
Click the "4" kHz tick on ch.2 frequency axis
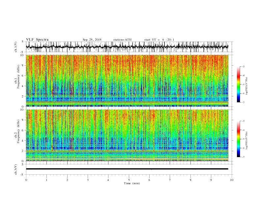(23, 141)
